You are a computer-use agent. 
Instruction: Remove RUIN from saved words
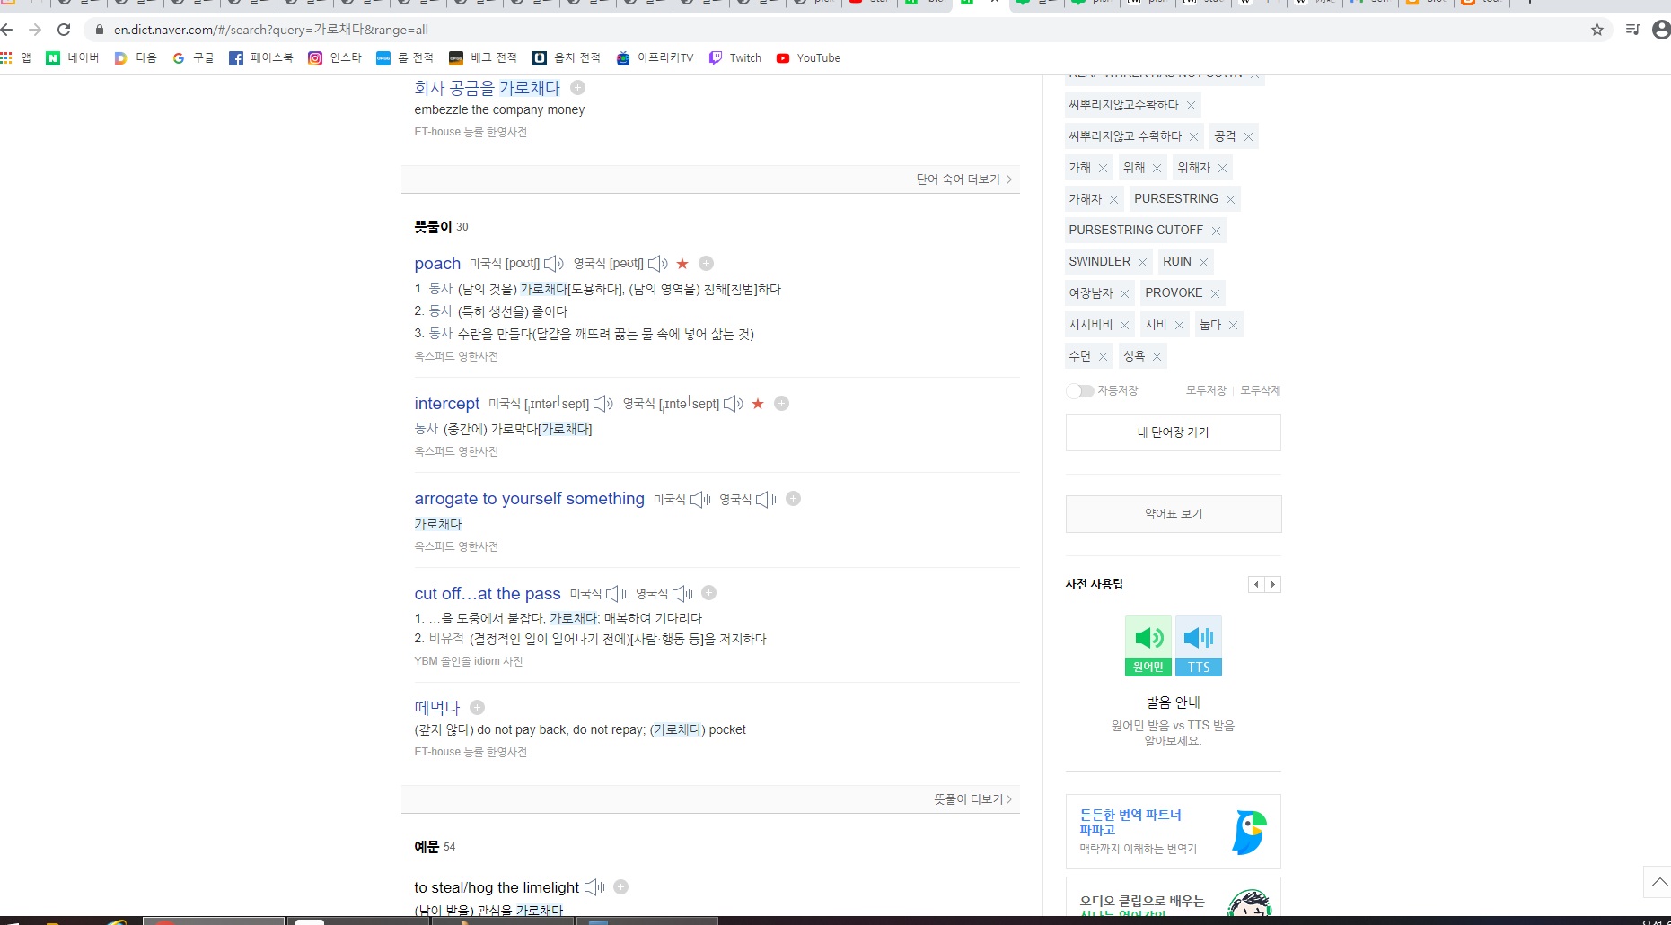pyautogui.click(x=1203, y=262)
